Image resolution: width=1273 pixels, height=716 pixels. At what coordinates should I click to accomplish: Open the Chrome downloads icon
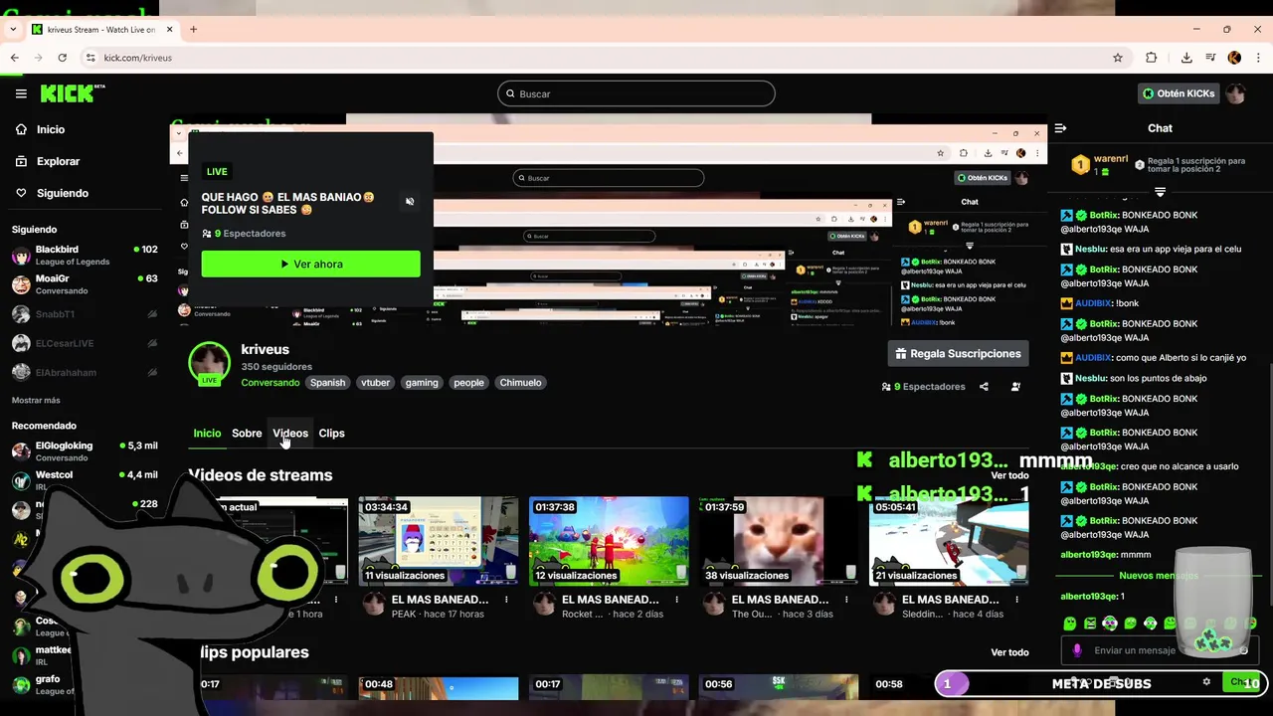tap(1186, 58)
